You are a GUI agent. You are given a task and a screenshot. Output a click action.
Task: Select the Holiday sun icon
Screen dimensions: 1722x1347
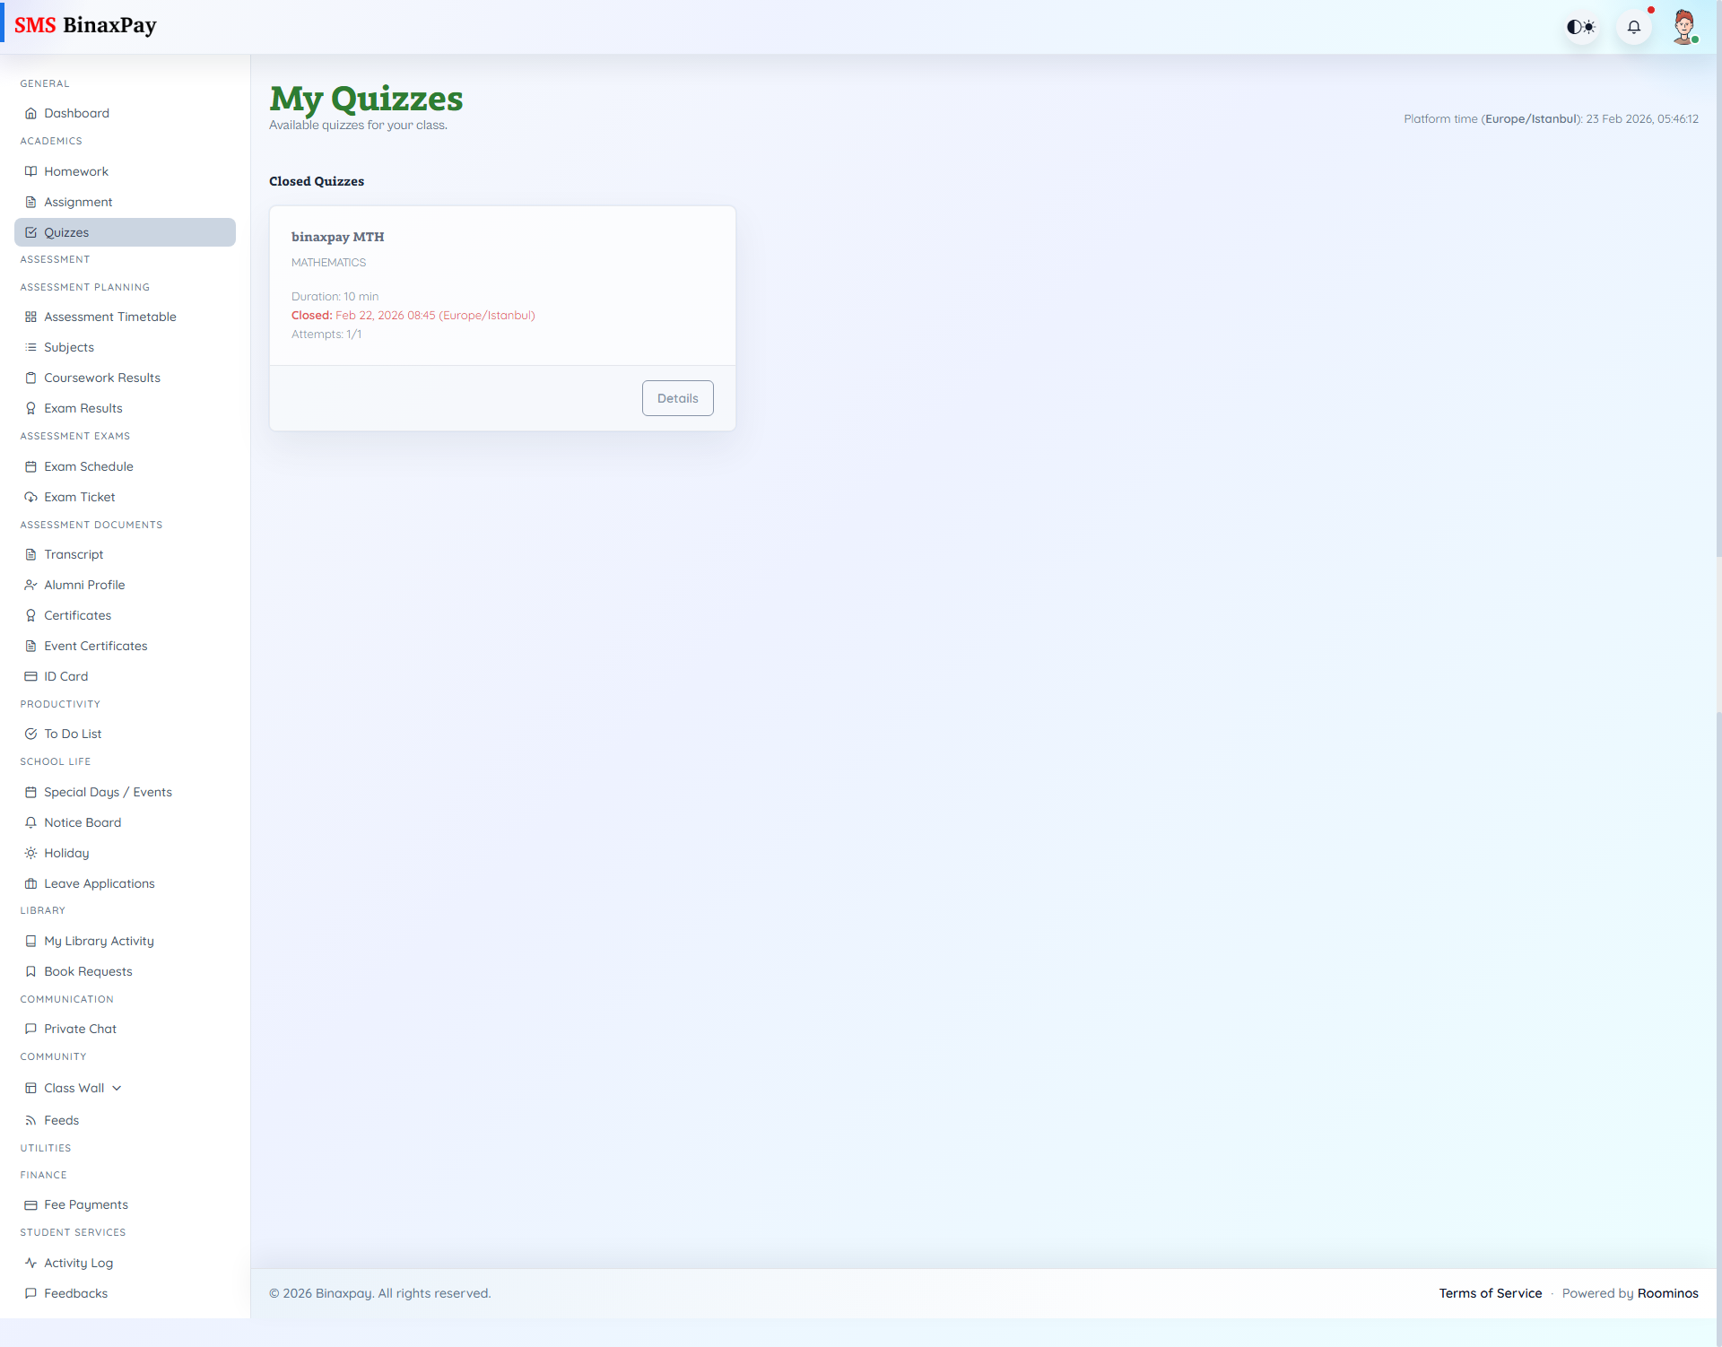coord(31,853)
